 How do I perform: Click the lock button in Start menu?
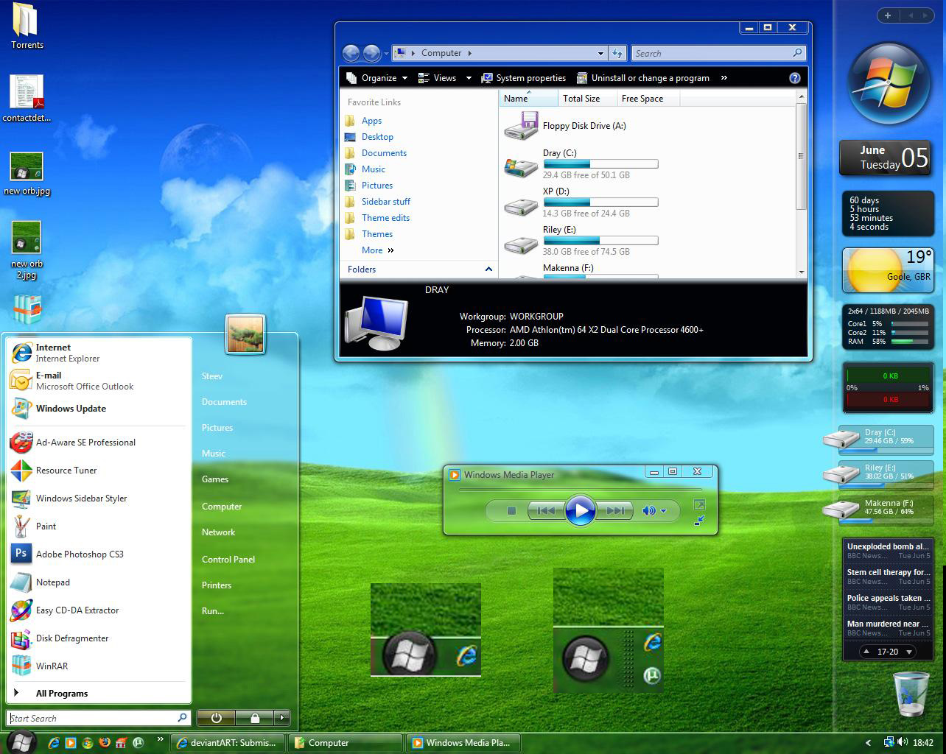tap(255, 717)
